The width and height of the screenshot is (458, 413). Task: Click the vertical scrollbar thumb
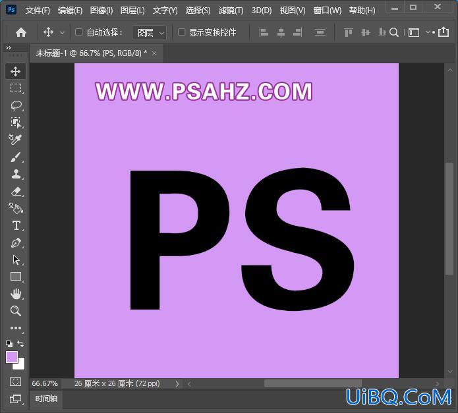[x=449, y=218]
